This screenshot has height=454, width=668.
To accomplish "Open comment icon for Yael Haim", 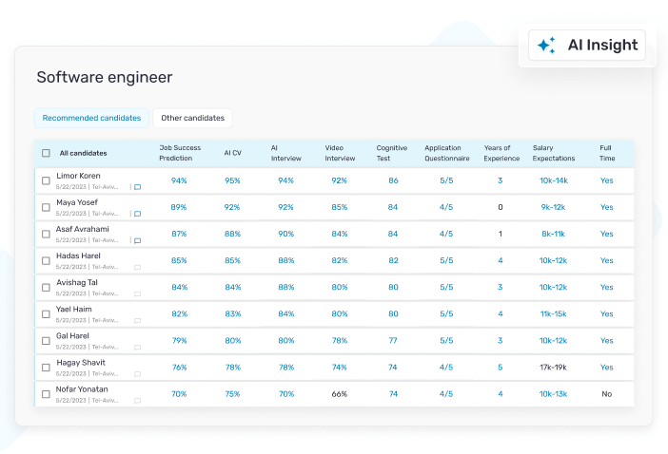I will 138,320.
